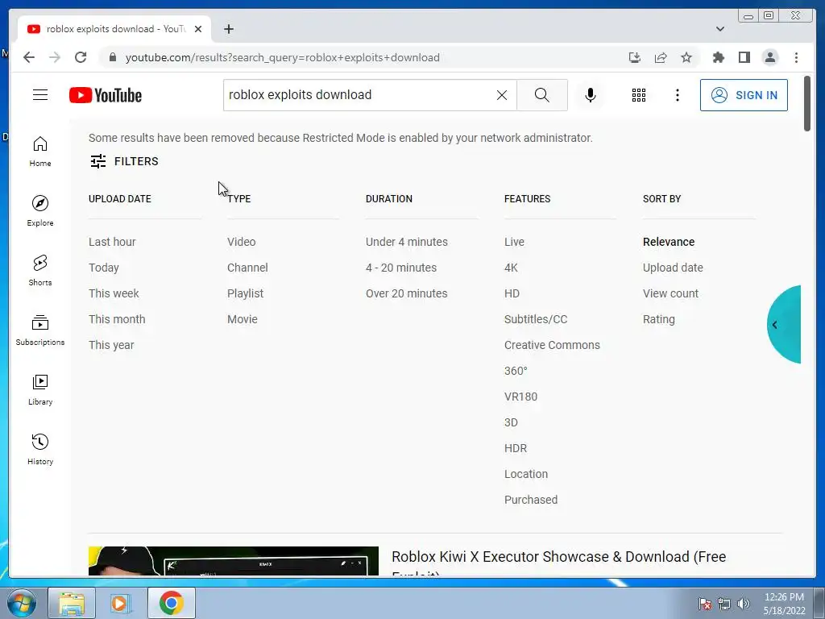This screenshot has height=619, width=825.
Task: Filter duration Over 20 minutes
Action: (x=407, y=293)
